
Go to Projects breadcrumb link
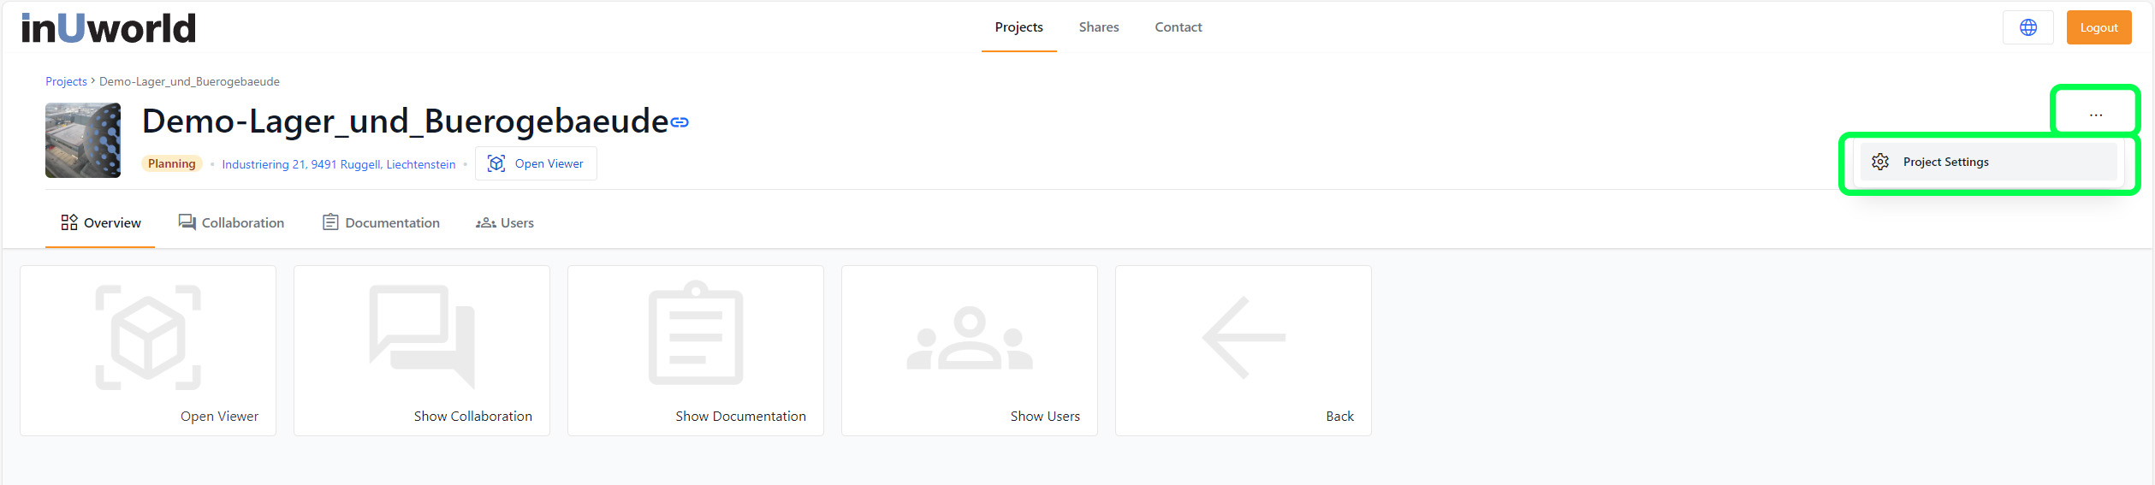[66, 81]
